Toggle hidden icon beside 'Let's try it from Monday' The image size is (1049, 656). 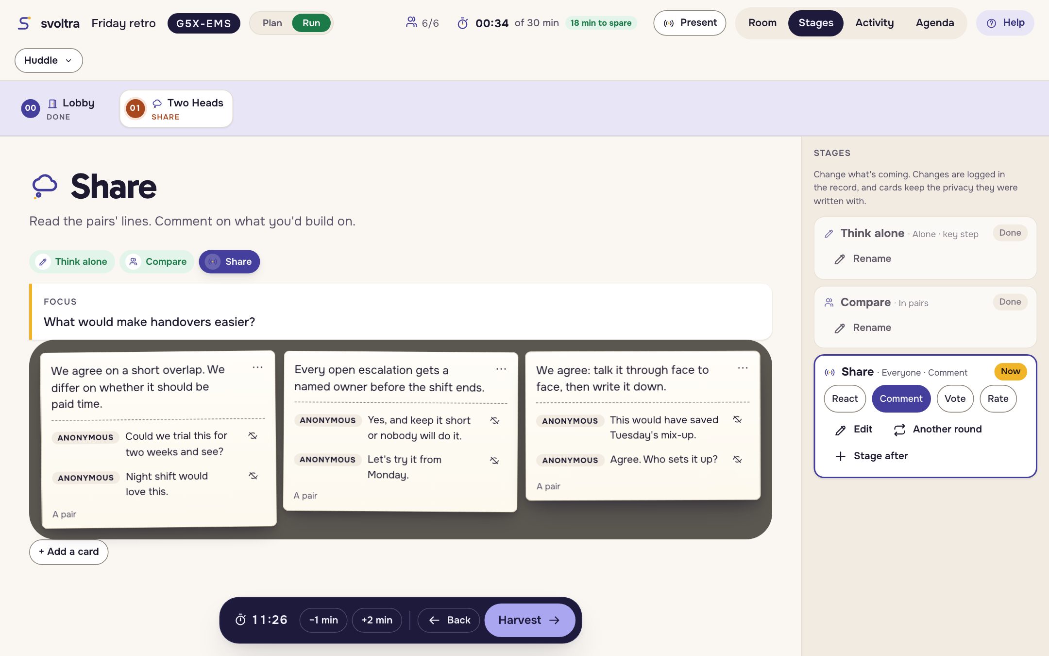tap(494, 460)
